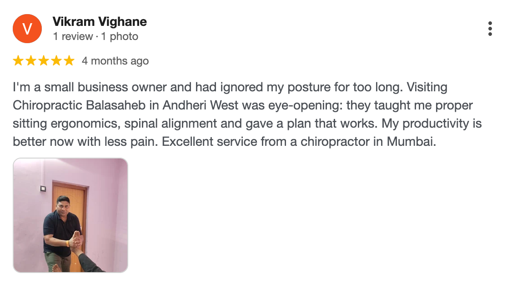
Task: Click the third rating star
Action: (44, 61)
